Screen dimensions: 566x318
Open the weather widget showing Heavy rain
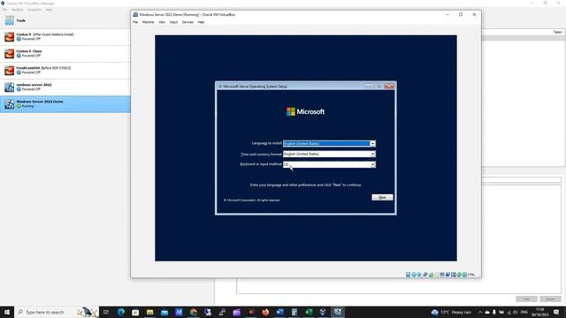(x=451, y=312)
